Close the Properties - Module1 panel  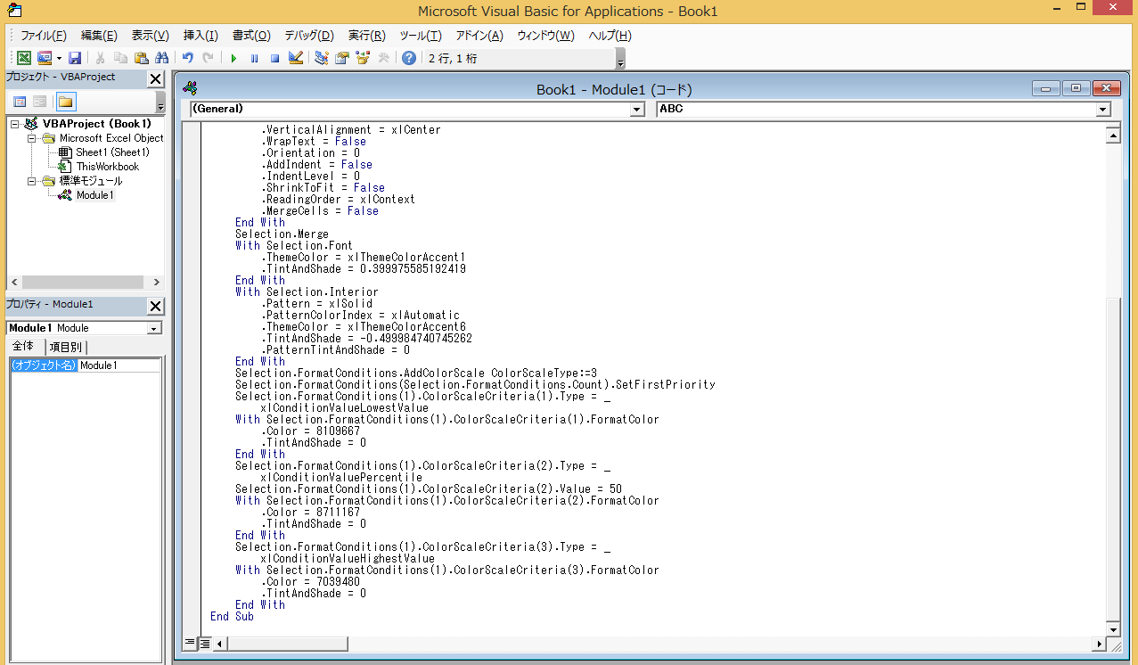tap(155, 307)
